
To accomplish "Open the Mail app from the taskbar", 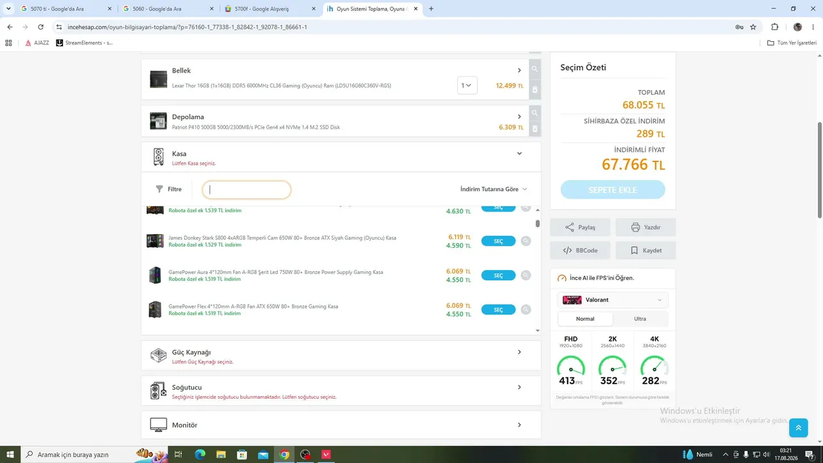I will (x=263, y=455).
